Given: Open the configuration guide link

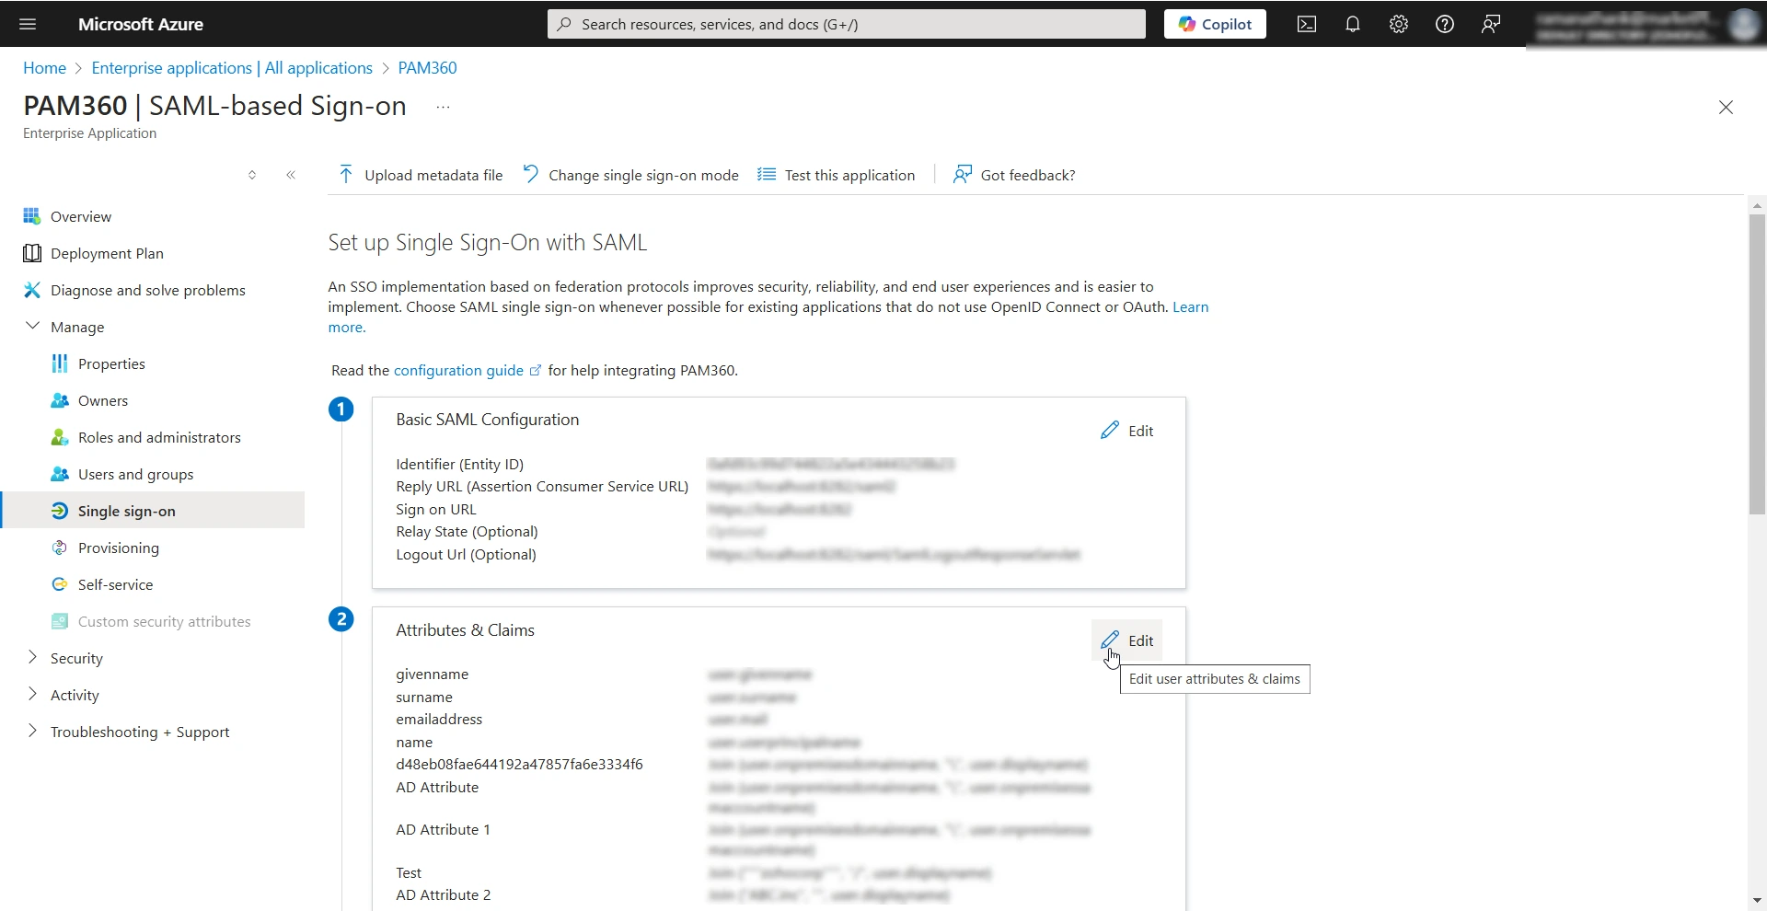Looking at the screenshot, I should pos(457,370).
